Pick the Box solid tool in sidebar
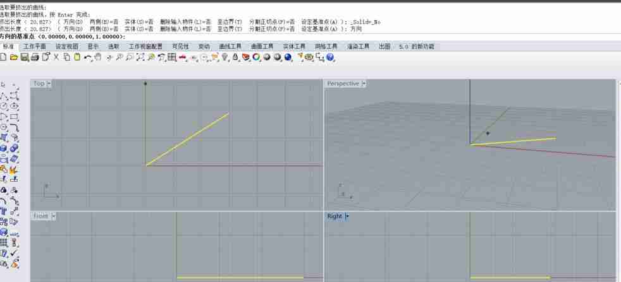The height and width of the screenshot is (282, 621). coord(4,148)
